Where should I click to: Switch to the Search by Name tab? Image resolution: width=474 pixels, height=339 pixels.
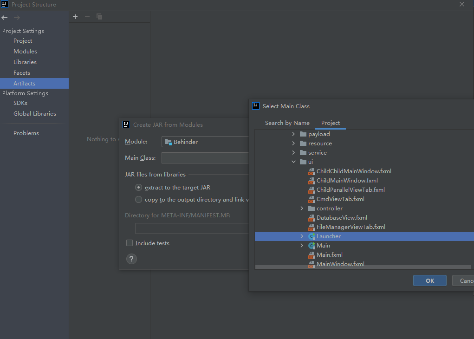click(287, 123)
